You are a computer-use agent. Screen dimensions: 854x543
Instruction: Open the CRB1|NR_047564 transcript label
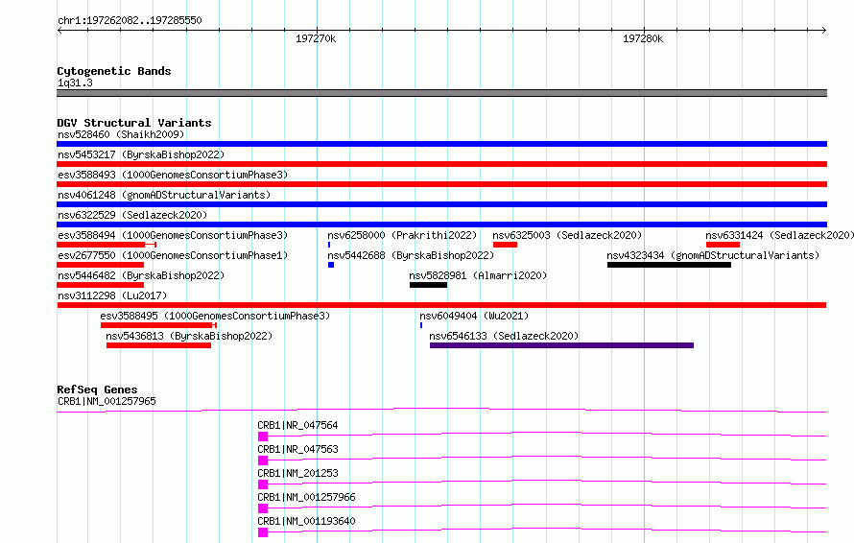[297, 425]
